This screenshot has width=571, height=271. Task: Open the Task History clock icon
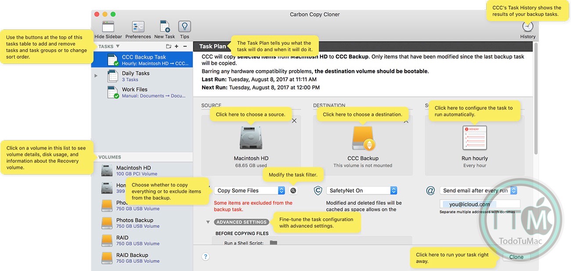point(528,26)
